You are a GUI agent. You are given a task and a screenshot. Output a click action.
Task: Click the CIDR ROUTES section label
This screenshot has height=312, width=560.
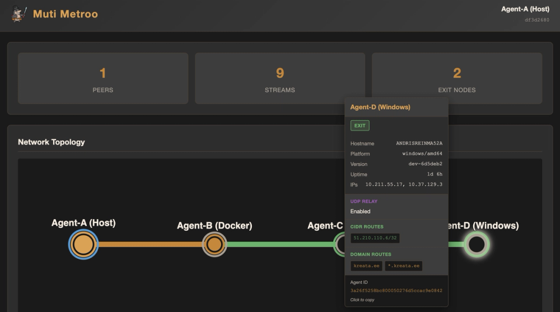(x=367, y=227)
